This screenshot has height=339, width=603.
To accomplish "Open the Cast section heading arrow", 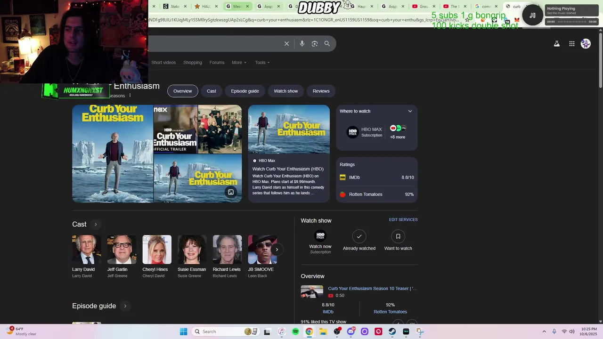I will point(96,225).
